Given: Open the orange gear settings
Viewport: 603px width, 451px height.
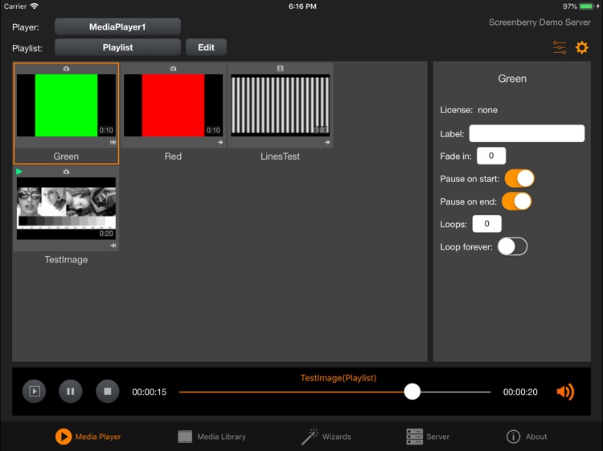Looking at the screenshot, I should pyautogui.click(x=581, y=47).
